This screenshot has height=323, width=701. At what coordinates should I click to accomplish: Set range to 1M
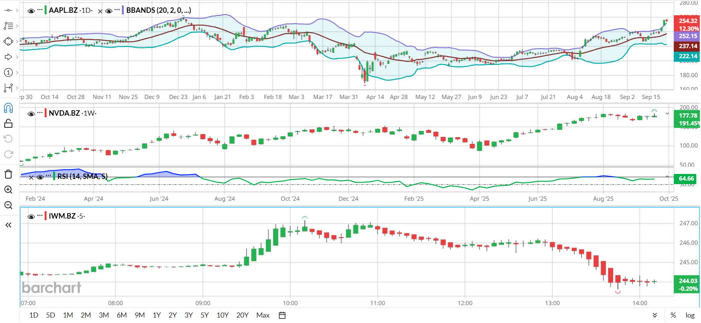(x=68, y=315)
